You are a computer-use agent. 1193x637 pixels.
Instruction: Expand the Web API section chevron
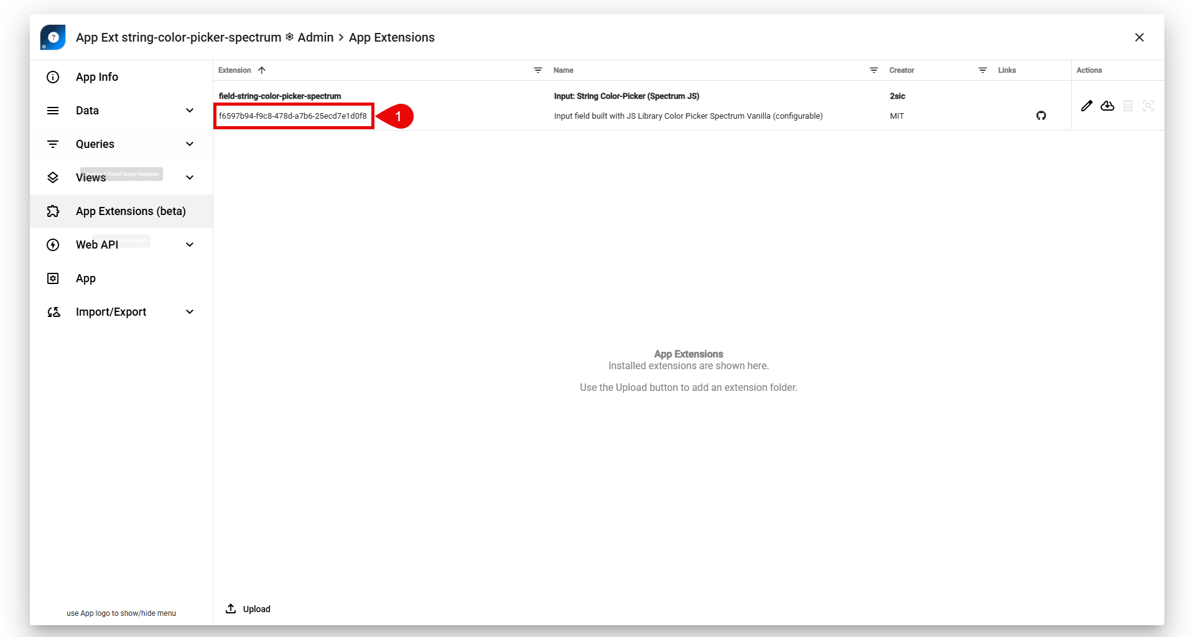(x=190, y=245)
